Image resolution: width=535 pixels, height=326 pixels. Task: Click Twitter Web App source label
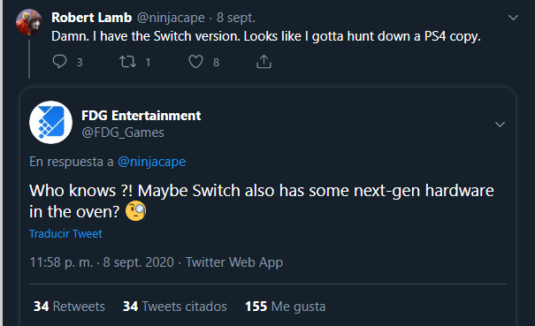(x=234, y=262)
